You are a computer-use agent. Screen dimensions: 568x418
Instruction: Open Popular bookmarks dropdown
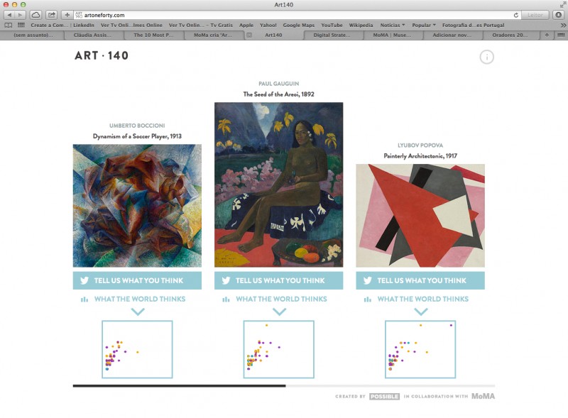[424, 25]
